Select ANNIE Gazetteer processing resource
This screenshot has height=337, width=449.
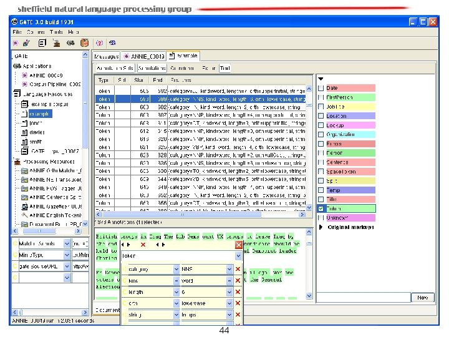click(x=56, y=207)
